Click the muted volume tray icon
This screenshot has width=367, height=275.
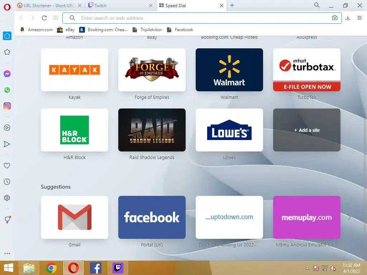(x=333, y=268)
